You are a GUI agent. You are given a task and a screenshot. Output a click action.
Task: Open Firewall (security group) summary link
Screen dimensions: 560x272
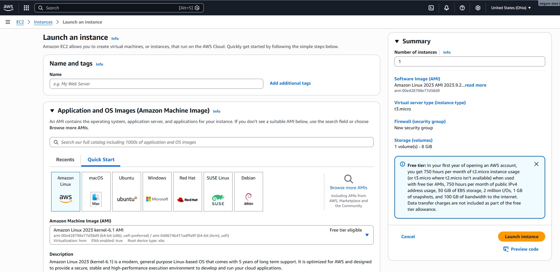tap(420, 121)
